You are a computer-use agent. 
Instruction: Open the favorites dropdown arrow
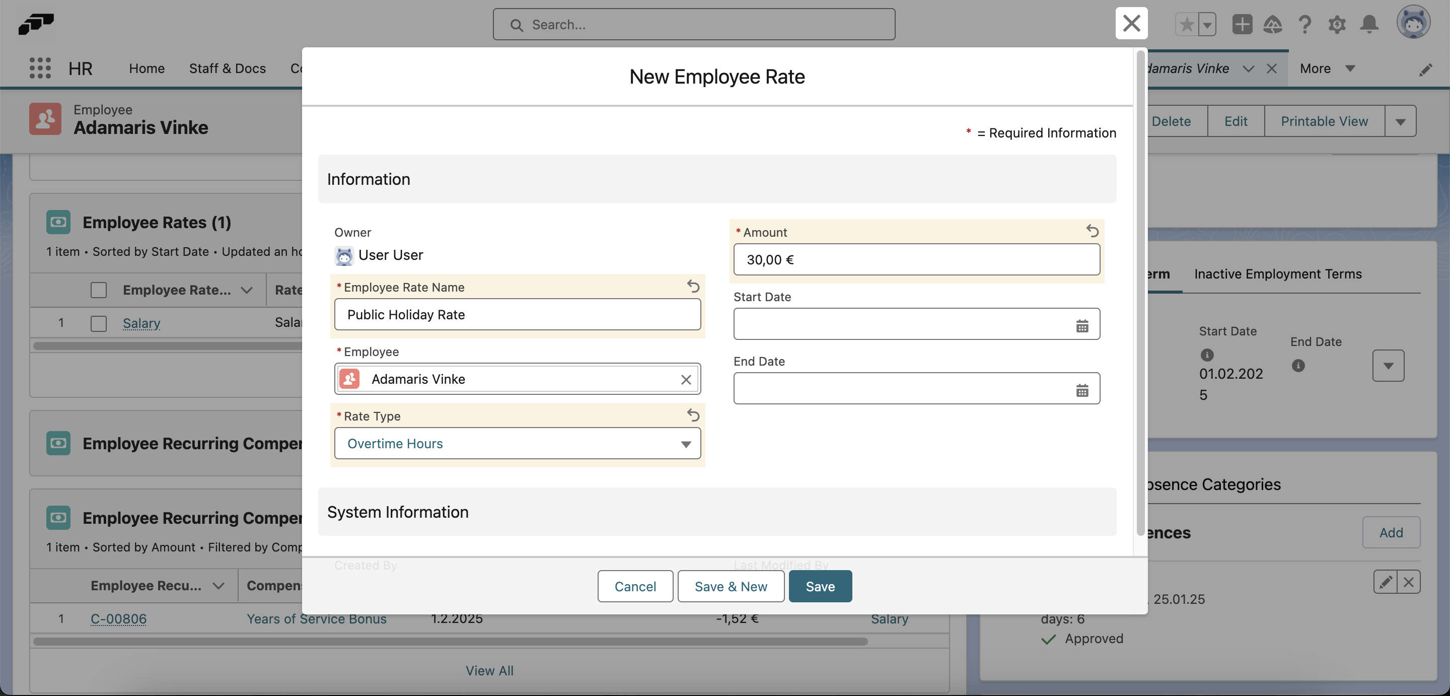(x=1208, y=24)
